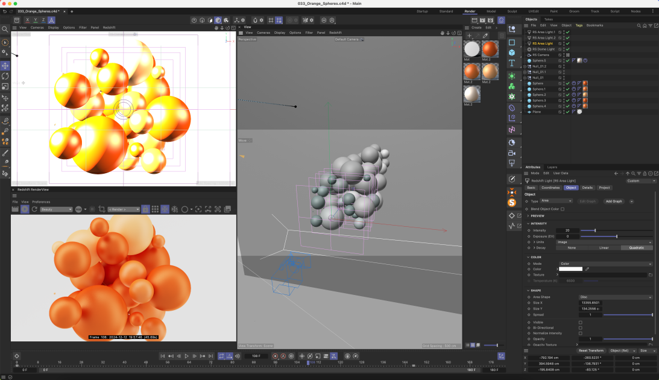Open the Area Shape Disc dropdown
This screenshot has height=380, width=659.
(x=616, y=297)
